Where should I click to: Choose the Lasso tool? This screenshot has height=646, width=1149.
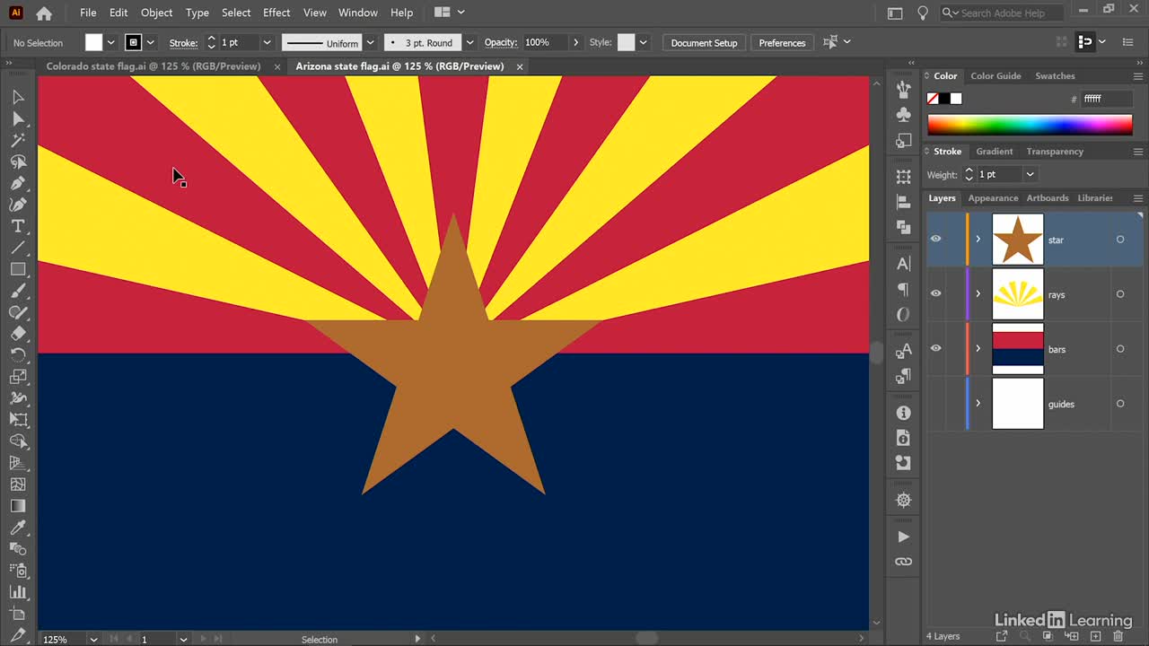(18, 161)
